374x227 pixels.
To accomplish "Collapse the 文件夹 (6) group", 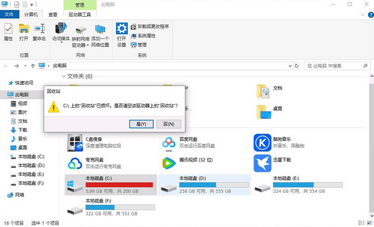I will point(64,76).
